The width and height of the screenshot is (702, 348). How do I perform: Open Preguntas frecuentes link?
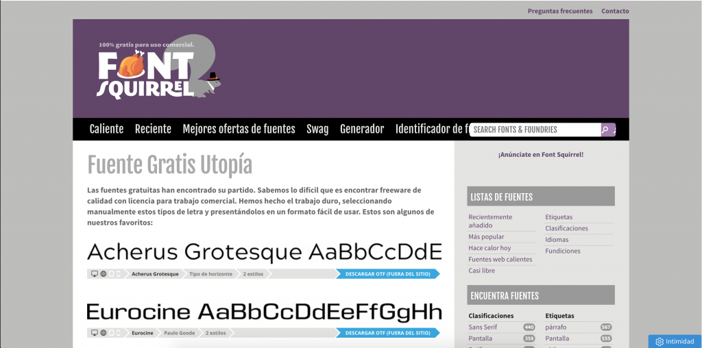click(x=560, y=11)
